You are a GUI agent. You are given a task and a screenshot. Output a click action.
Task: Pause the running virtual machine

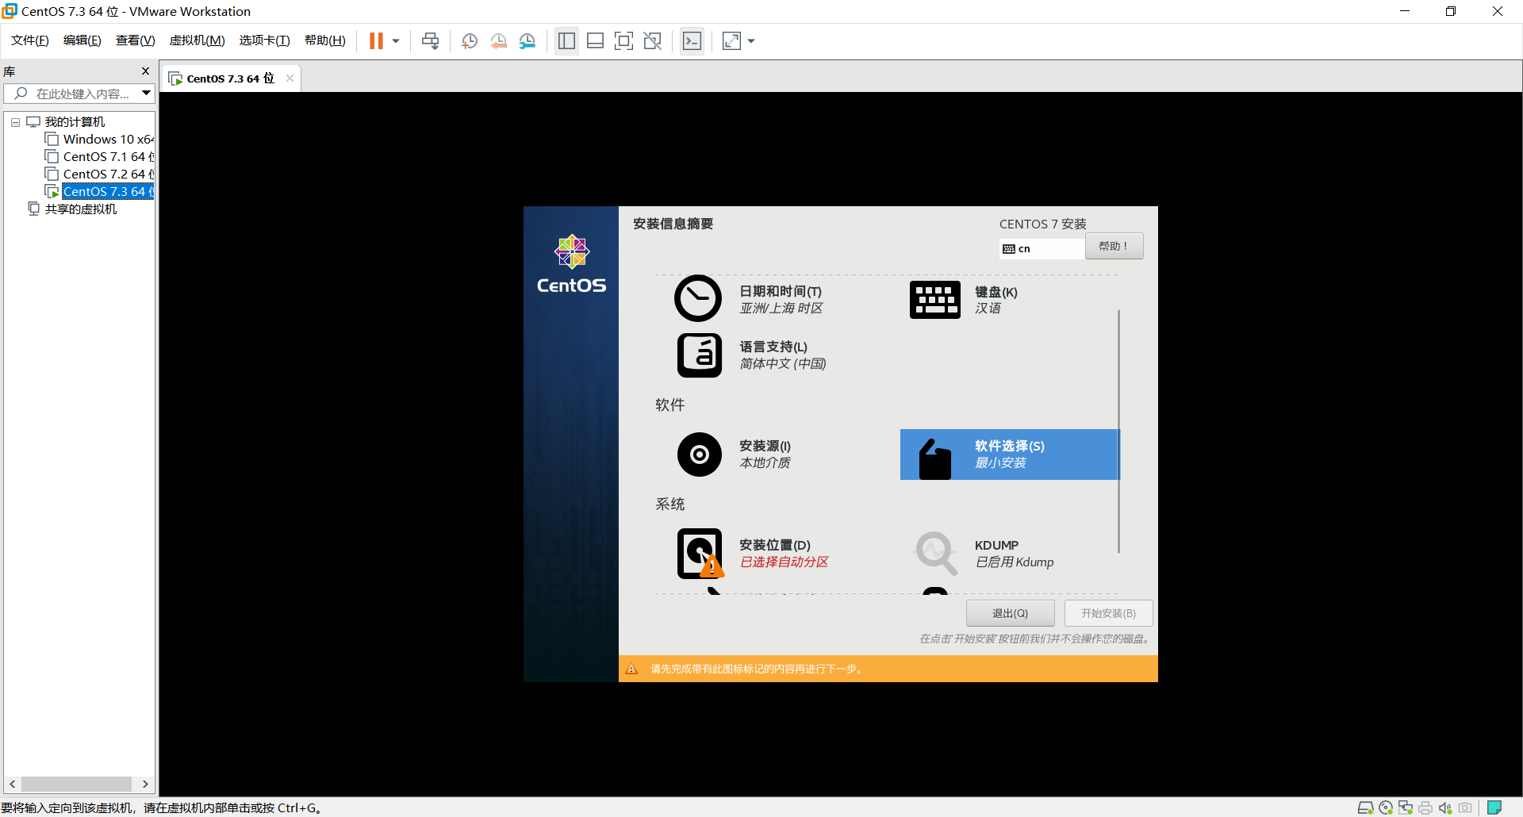(376, 41)
